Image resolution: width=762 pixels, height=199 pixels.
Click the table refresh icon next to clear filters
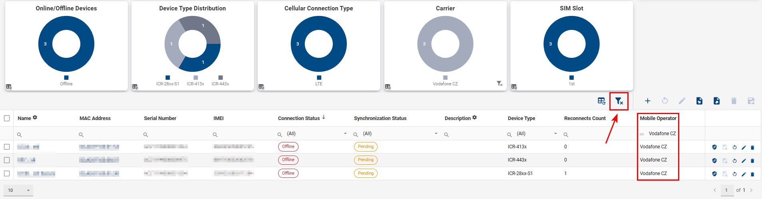point(601,101)
